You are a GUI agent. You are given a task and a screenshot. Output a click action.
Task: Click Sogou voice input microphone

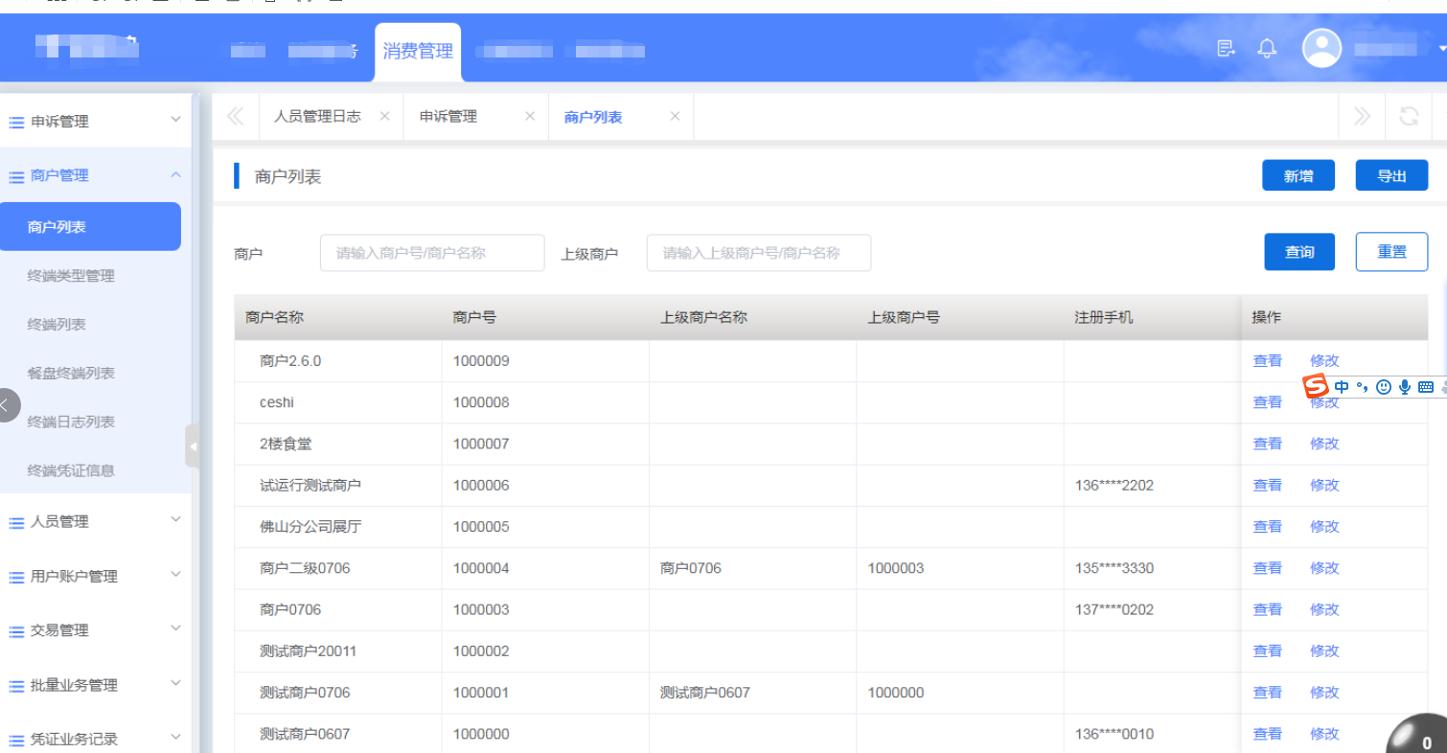(x=1405, y=387)
